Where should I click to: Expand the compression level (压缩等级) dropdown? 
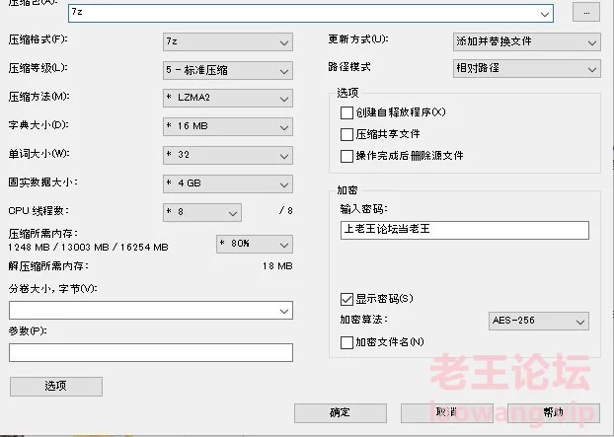tap(227, 70)
